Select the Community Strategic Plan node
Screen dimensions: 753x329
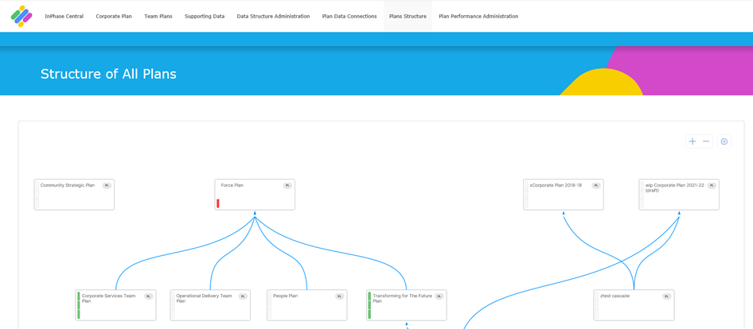coord(74,195)
